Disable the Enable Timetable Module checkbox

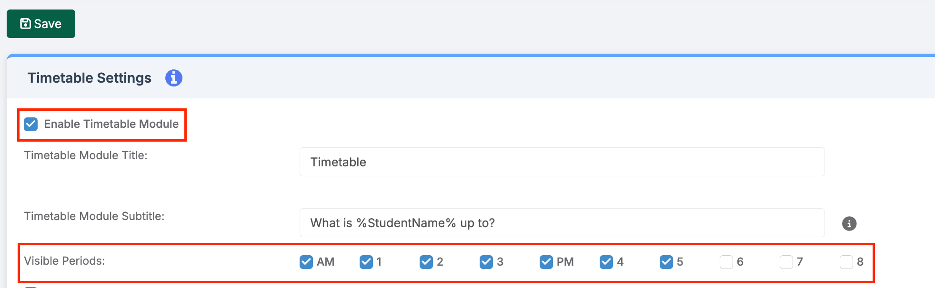coord(31,124)
